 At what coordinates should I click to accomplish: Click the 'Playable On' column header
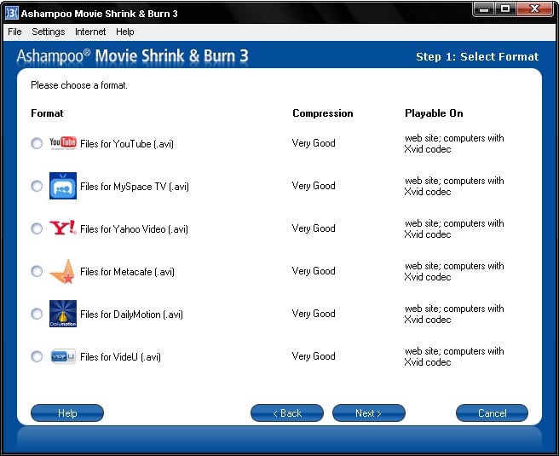[434, 113]
